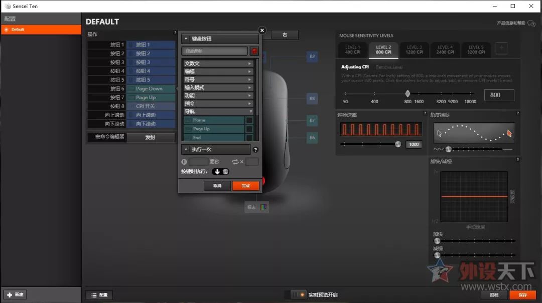Click the angle snapping slider knob
542x303 pixels.
[448, 149]
